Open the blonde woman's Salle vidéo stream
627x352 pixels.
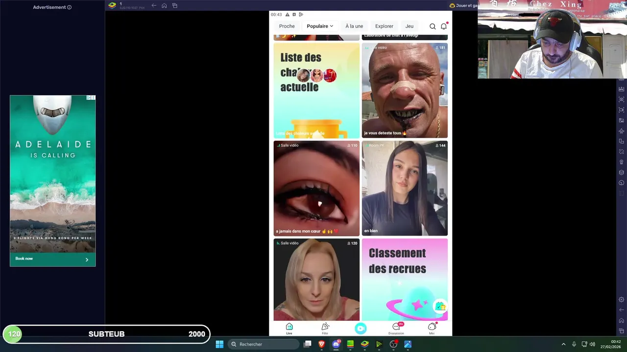coord(316,280)
